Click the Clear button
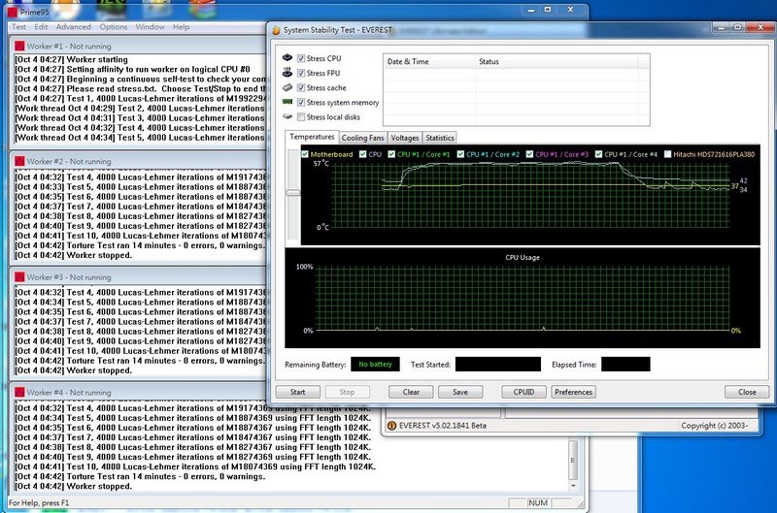 (x=411, y=392)
